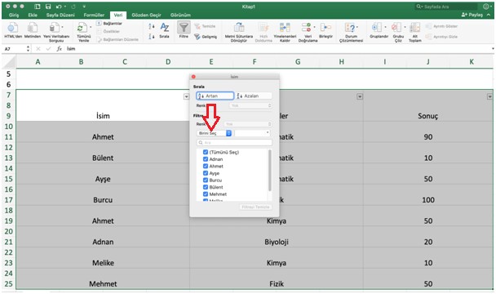Expand the formula bar chevron
This screenshot has height=294, width=496.
pos(493,49)
